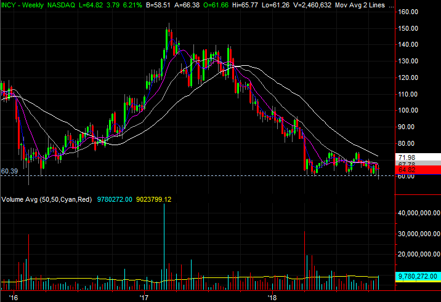The height and width of the screenshot is (302, 441).
Task: Click the NASDAQ exchange label
Action: tap(61, 5)
